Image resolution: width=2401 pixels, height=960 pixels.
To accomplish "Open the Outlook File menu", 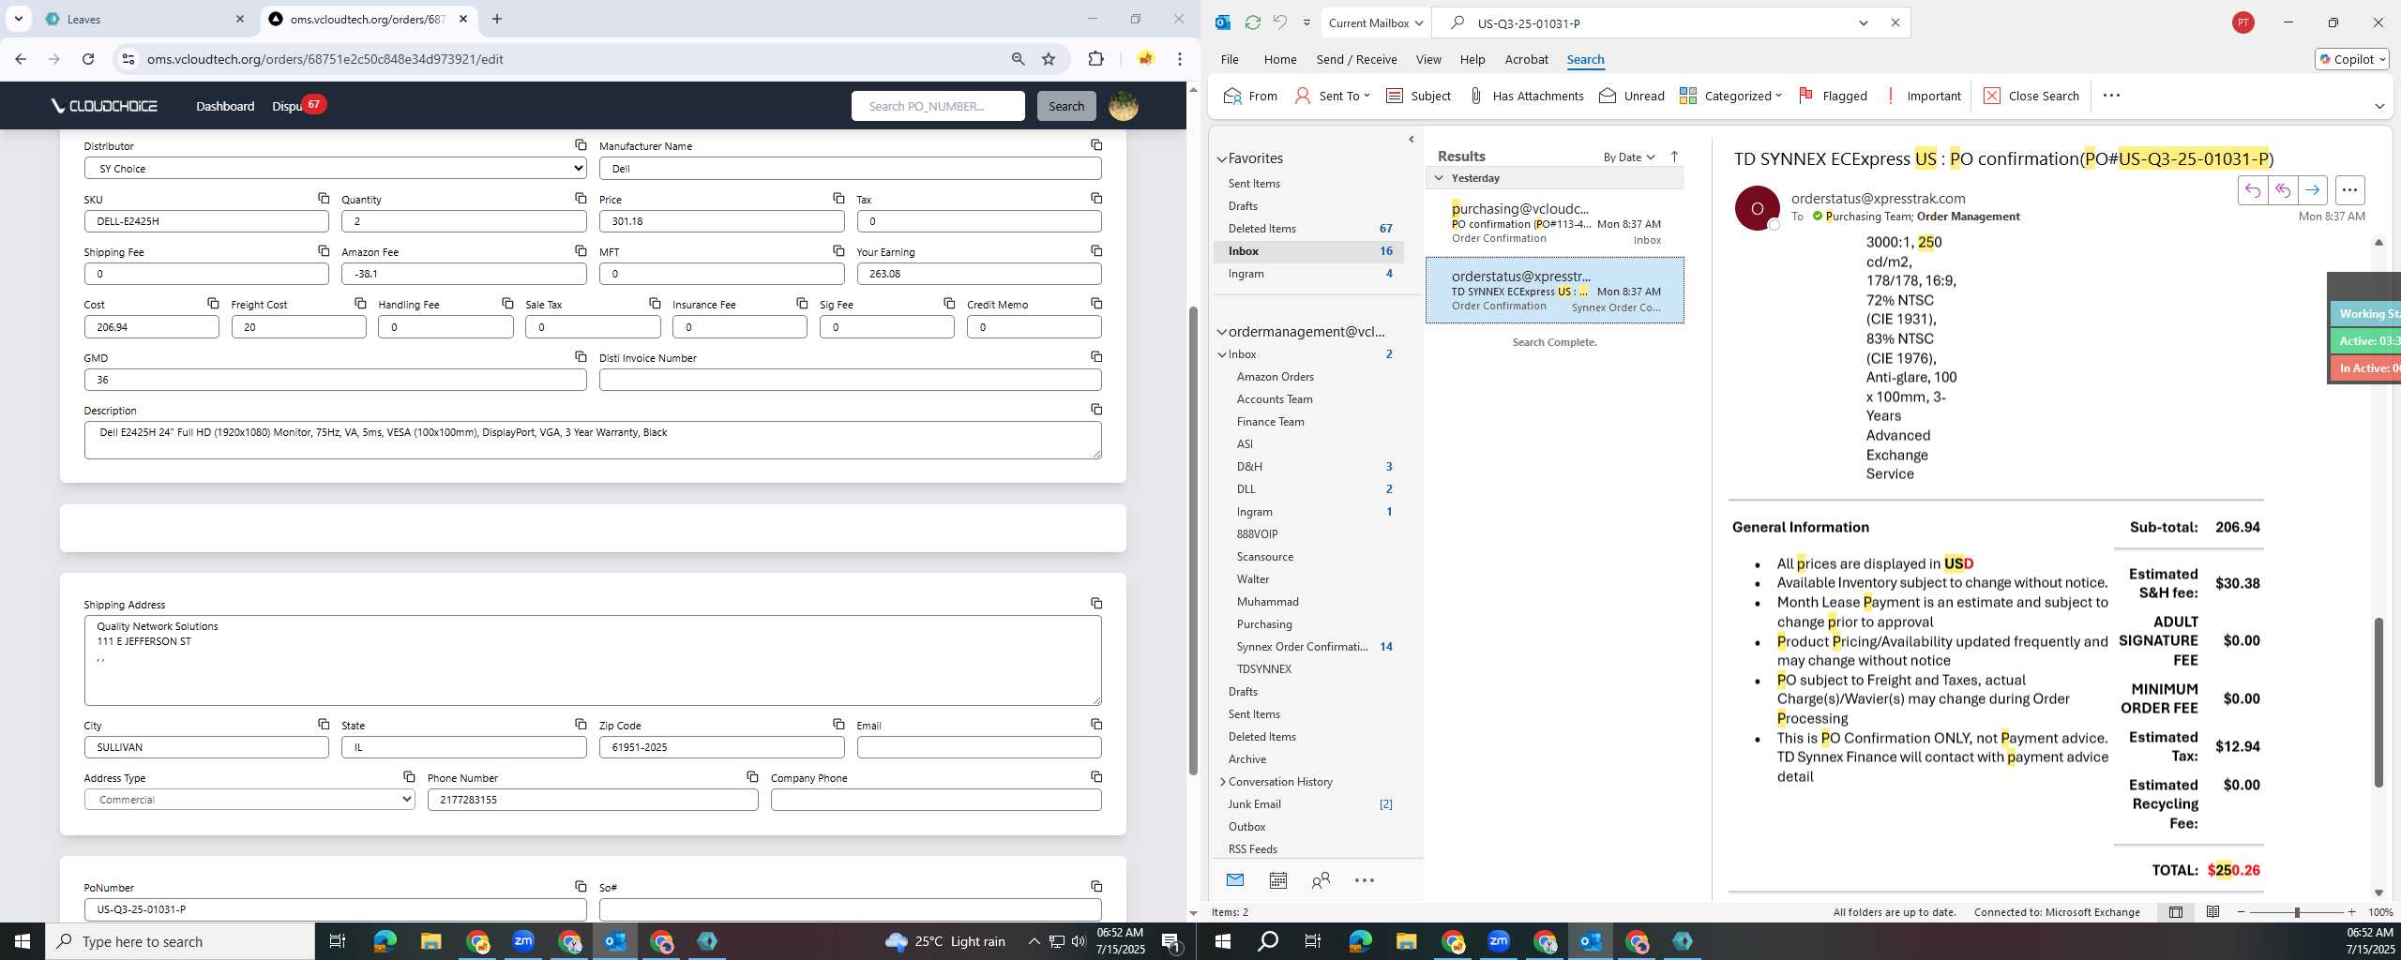I will (1229, 59).
